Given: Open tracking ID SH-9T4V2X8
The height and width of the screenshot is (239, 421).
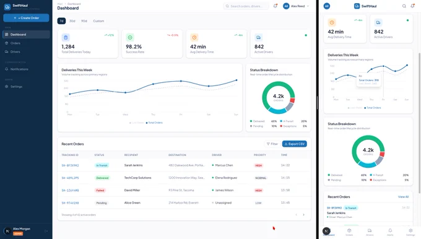Looking at the screenshot, I should 71,202.
